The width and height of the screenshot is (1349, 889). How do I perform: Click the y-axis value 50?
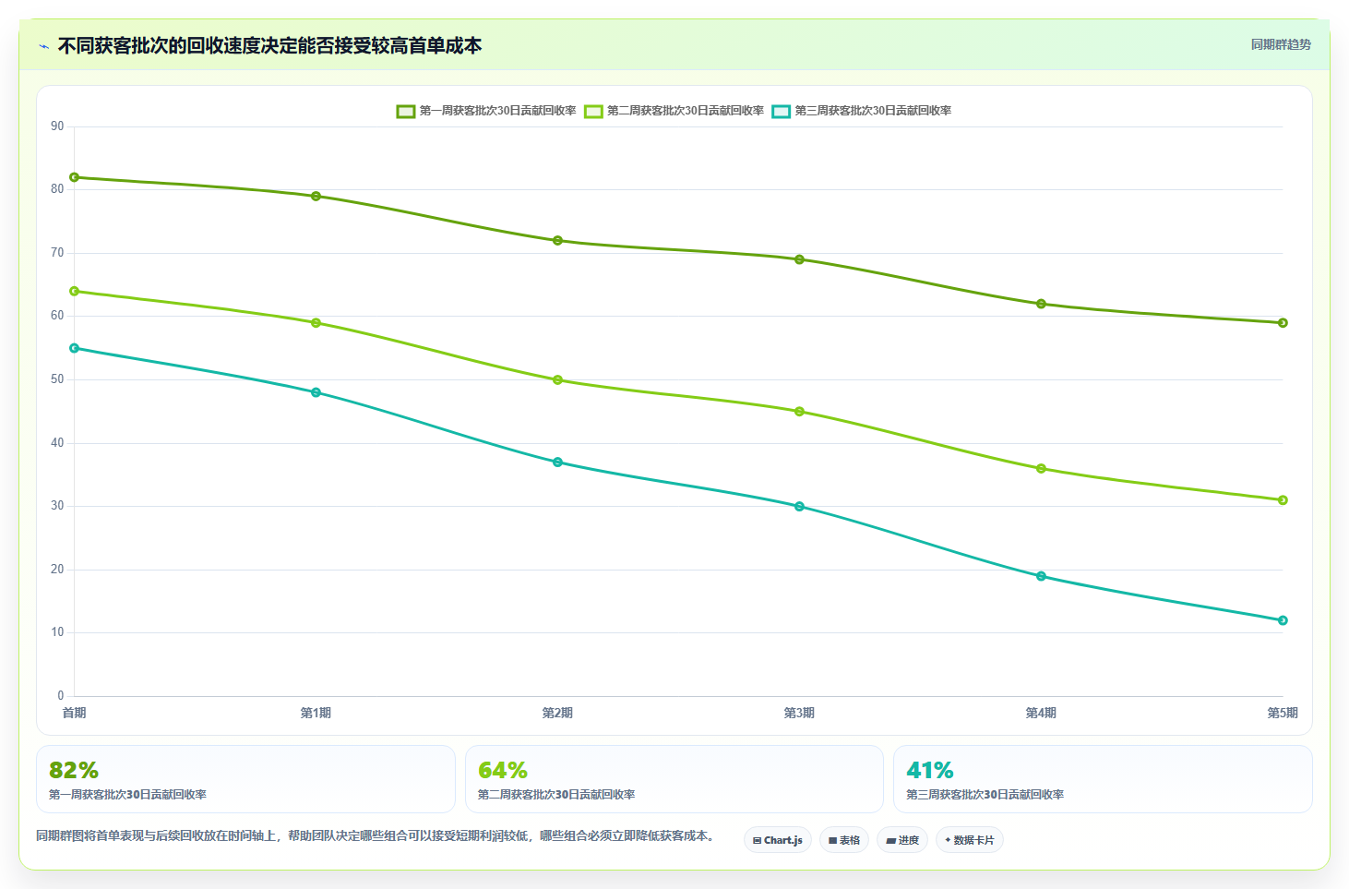pyautogui.click(x=57, y=379)
